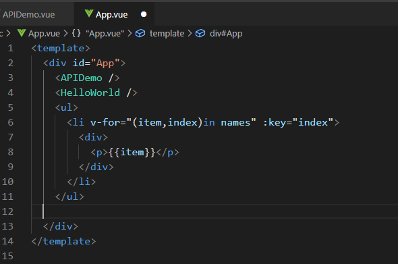The height and width of the screenshot is (264, 398).
Task: Click the {{item}} interpolation text
Action: pos(132,152)
